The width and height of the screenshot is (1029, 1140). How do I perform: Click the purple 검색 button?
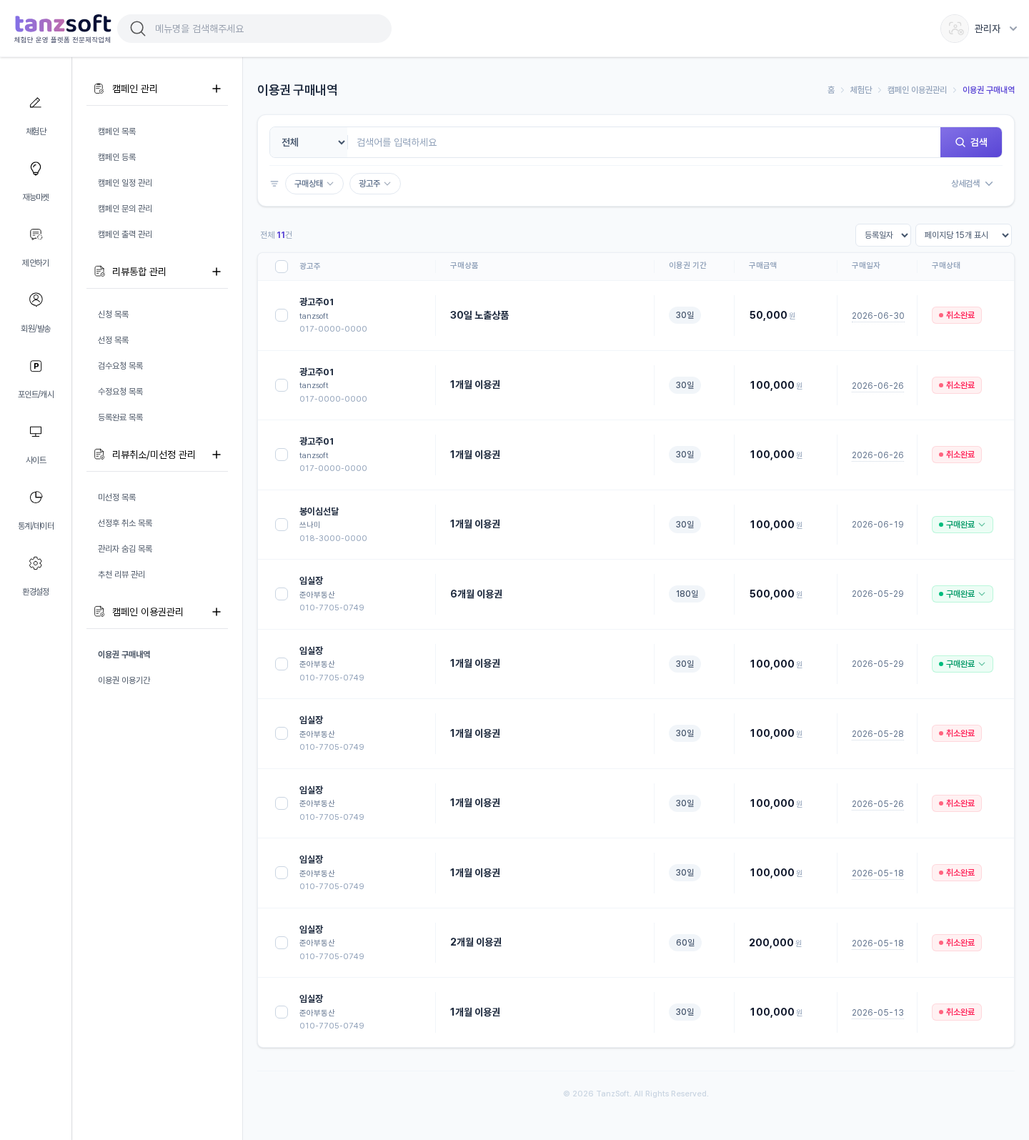971,142
